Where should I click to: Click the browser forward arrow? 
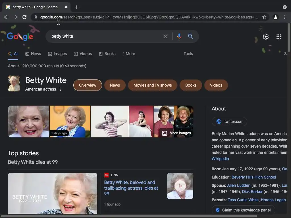15,17
